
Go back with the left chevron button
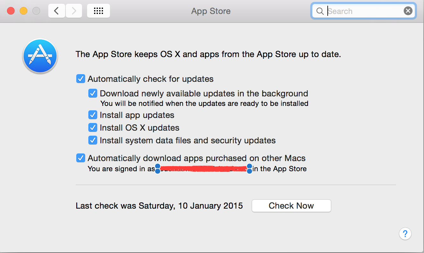[57, 11]
